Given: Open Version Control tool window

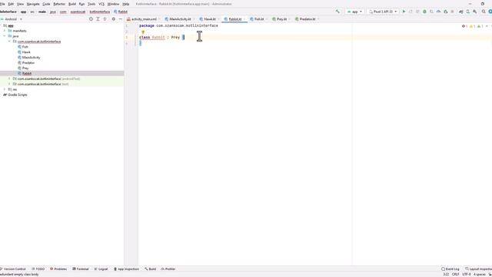Looking at the screenshot, I should (13, 269).
